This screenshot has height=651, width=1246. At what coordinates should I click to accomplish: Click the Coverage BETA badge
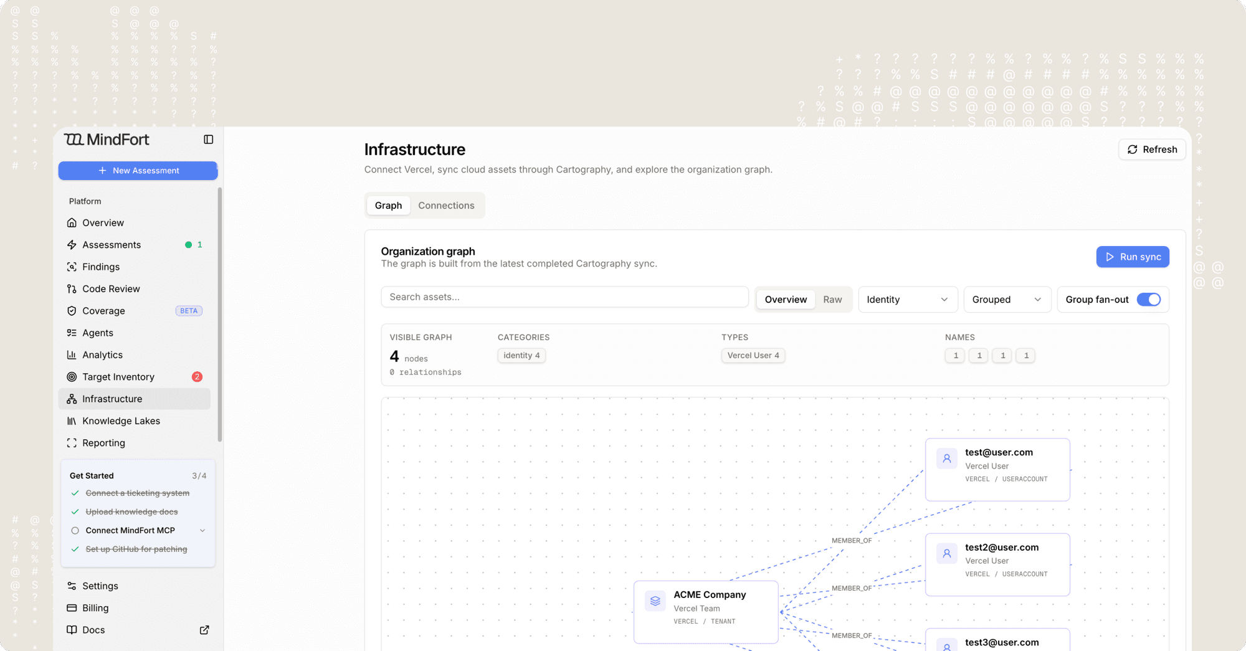pos(189,311)
